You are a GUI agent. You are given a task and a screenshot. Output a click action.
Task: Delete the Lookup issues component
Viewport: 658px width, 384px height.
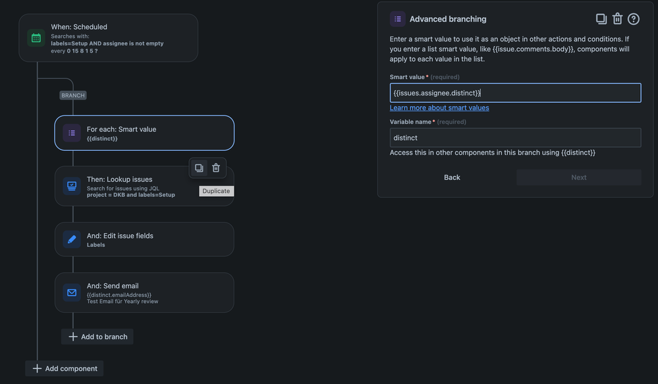pyautogui.click(x=216, y=168)
